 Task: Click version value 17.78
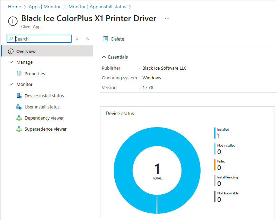tap(148, 88)
